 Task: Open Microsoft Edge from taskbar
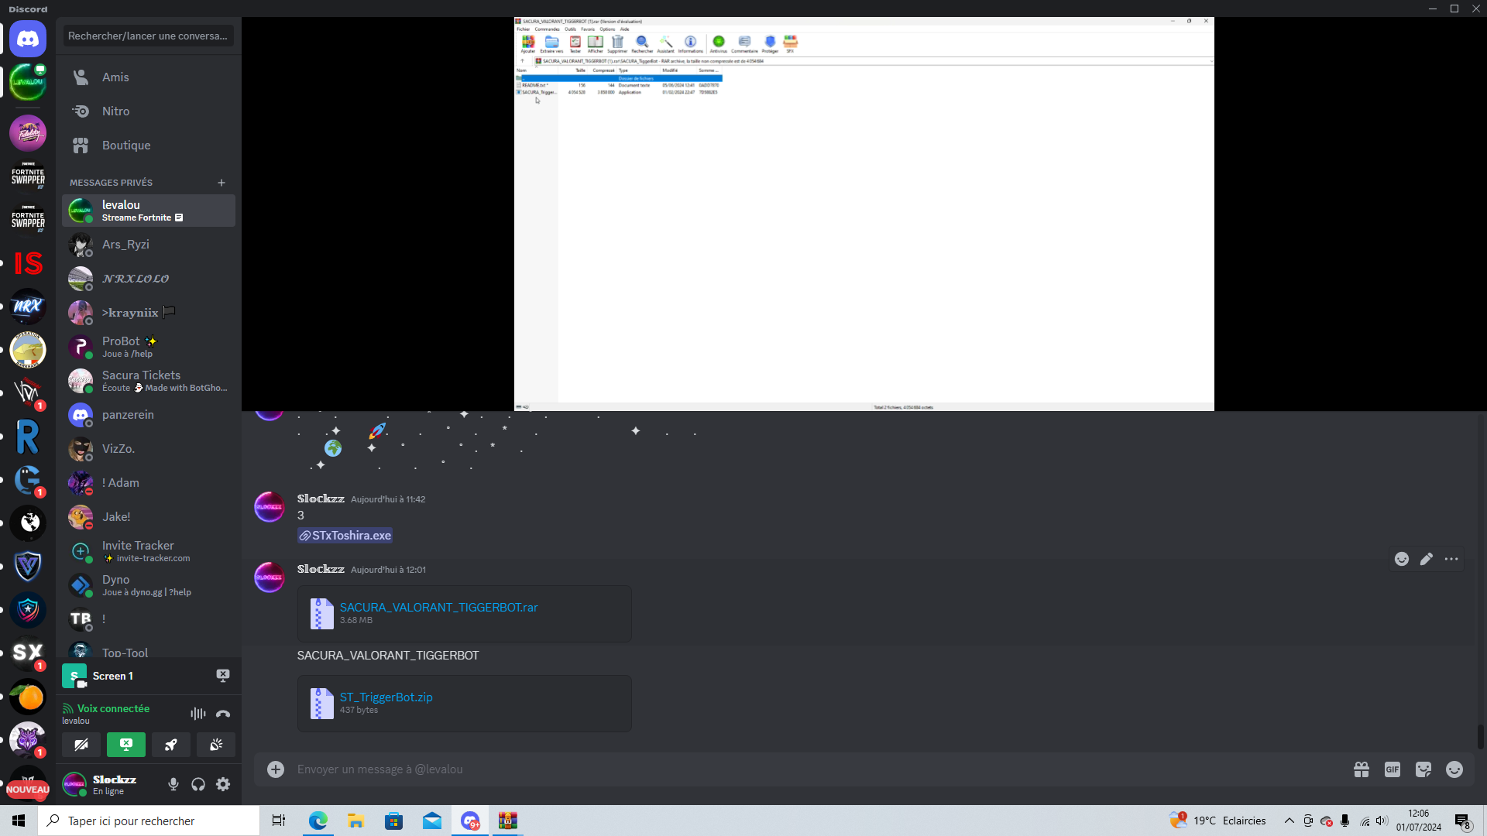(318, 821)
